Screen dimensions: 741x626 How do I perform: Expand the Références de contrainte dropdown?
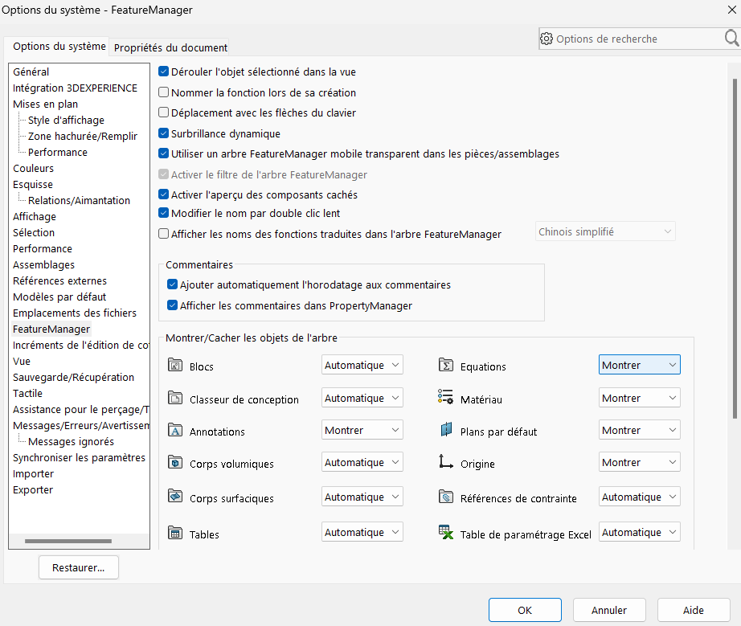pos(639,497)
